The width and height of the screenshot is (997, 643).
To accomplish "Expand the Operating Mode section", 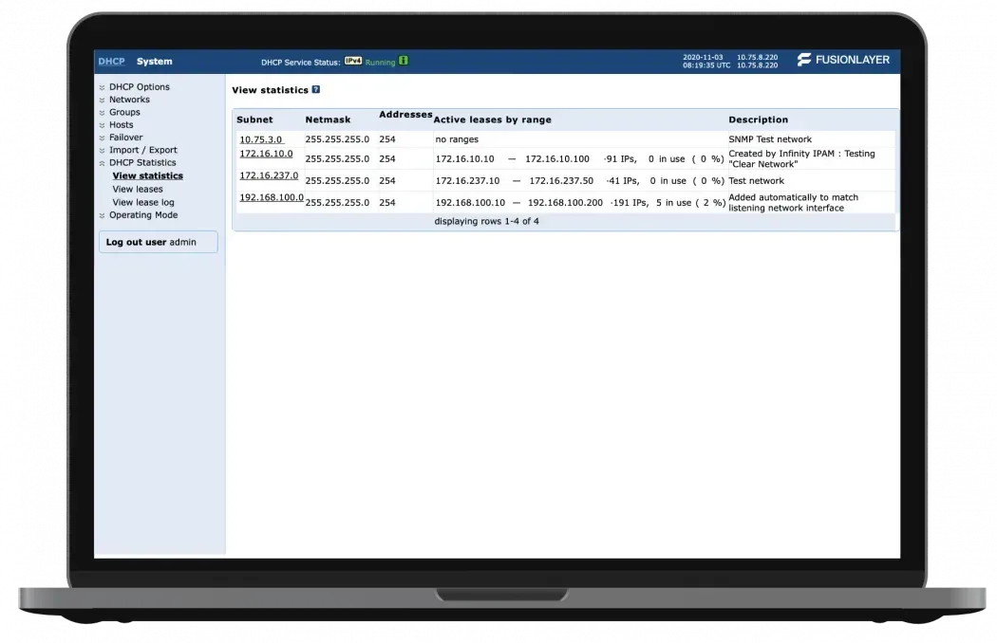I will tap(142, 215).
